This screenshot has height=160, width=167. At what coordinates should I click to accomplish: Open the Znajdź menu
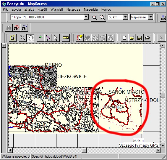point(29,9)
